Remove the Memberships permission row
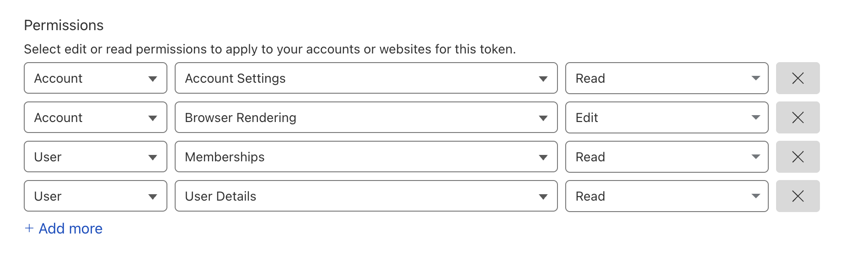 798,157
